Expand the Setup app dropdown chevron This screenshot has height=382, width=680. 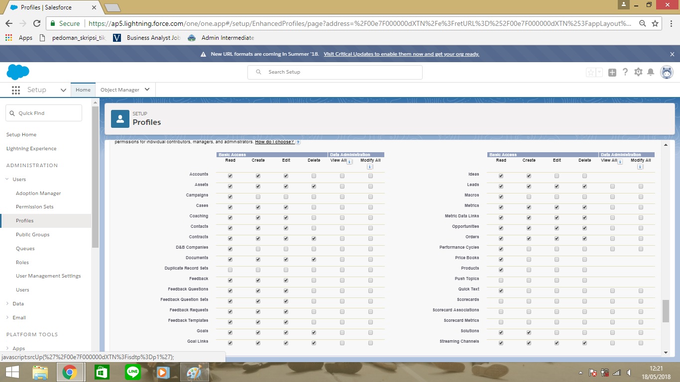63,90
